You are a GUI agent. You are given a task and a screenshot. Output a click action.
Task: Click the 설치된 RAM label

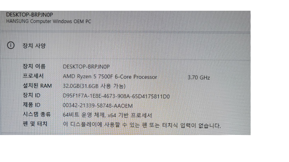[x=37, y=86]
